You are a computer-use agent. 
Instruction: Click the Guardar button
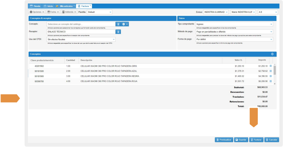coord(241,140)
